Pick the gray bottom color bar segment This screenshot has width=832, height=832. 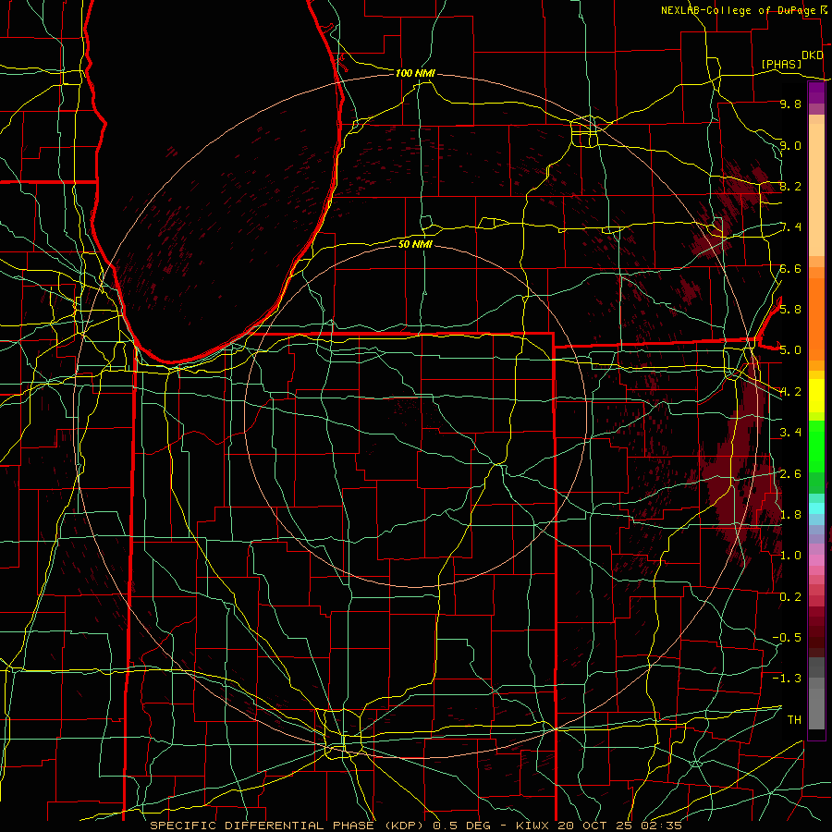tap(816, 708)
